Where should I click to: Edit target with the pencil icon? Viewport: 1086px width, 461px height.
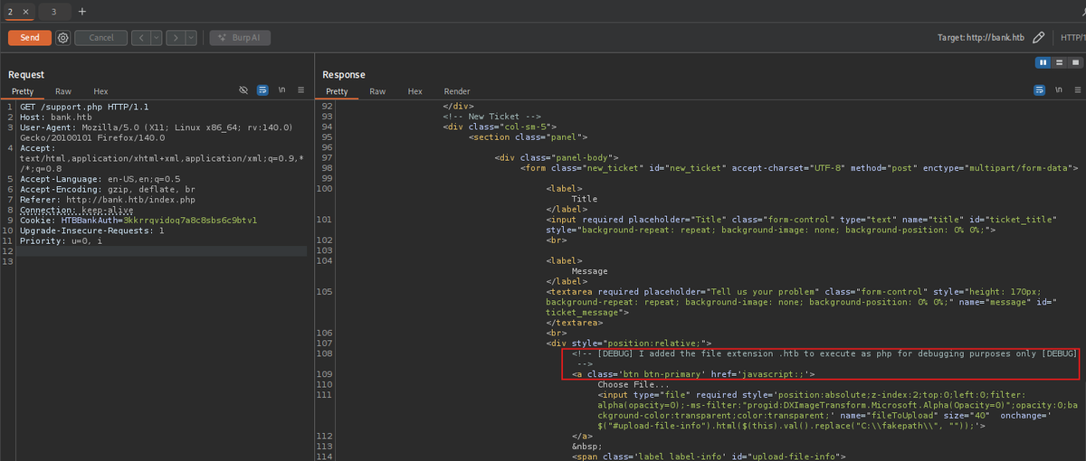pos(1039,38)
